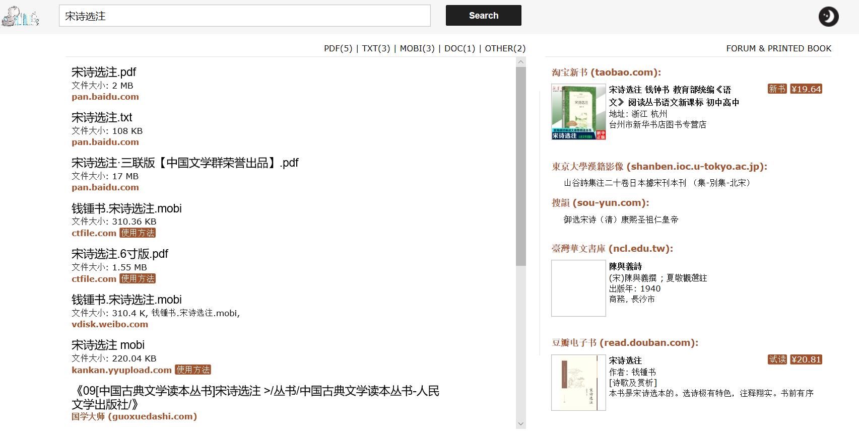Filter results by DOC(1)

(459, 48)
